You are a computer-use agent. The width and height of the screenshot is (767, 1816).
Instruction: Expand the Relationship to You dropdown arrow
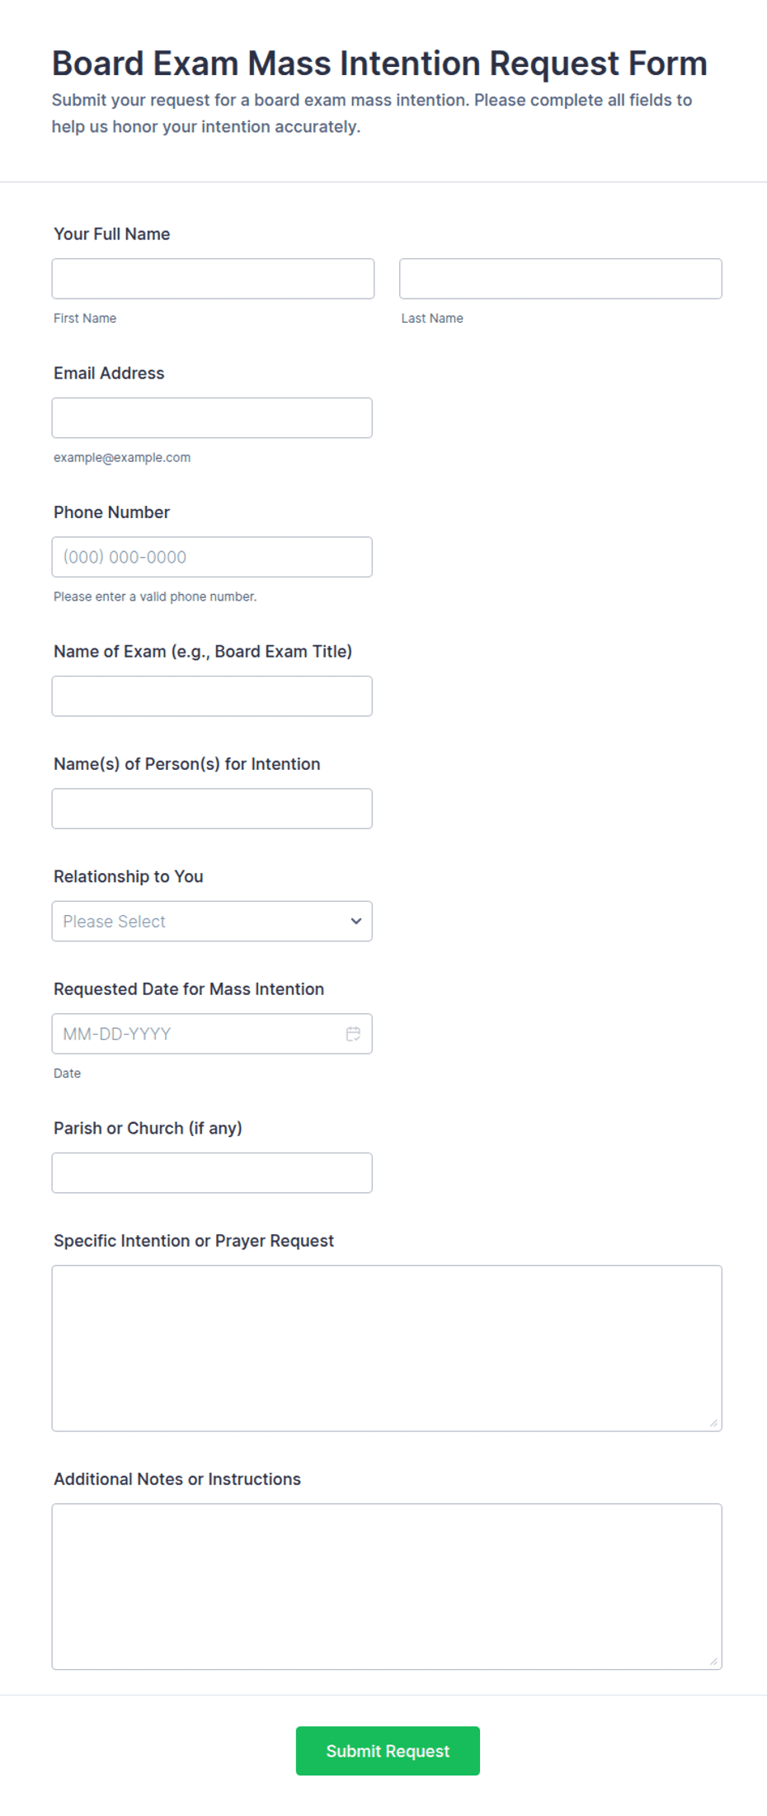click(x=356, y=921)
